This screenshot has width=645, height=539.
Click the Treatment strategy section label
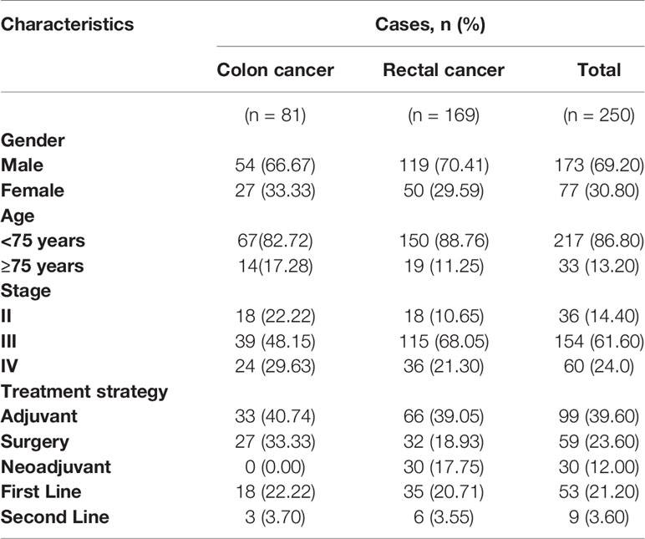click(84, 391)
